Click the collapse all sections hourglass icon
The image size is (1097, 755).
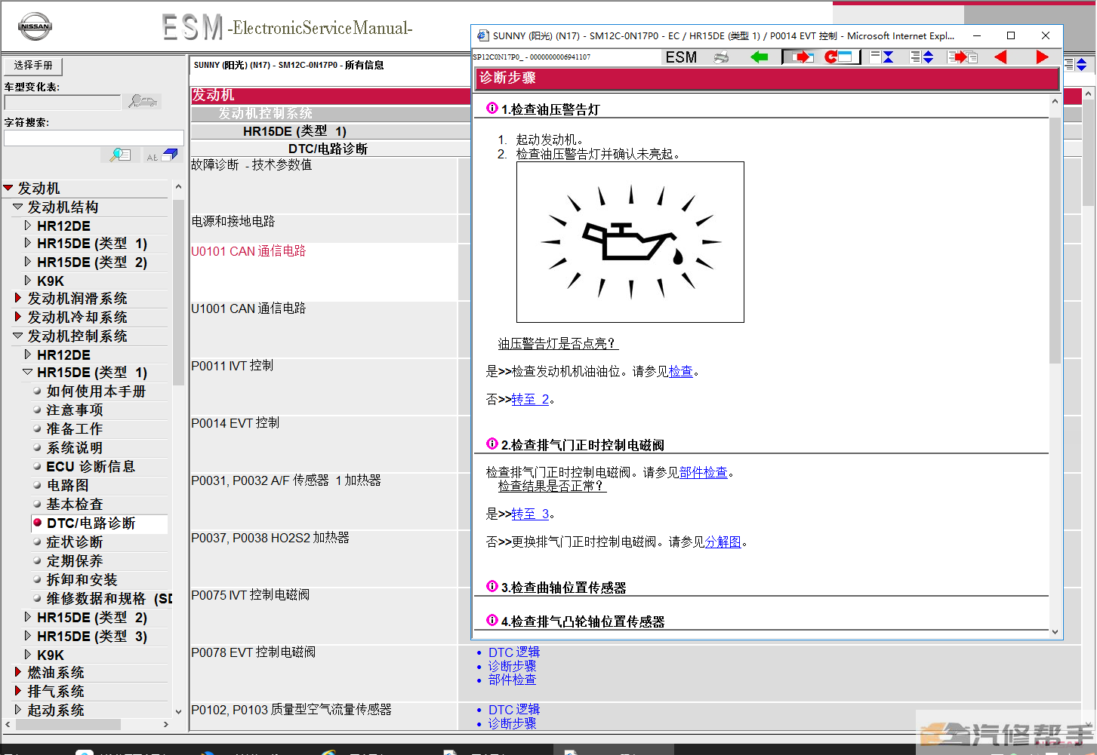[882, 57]
